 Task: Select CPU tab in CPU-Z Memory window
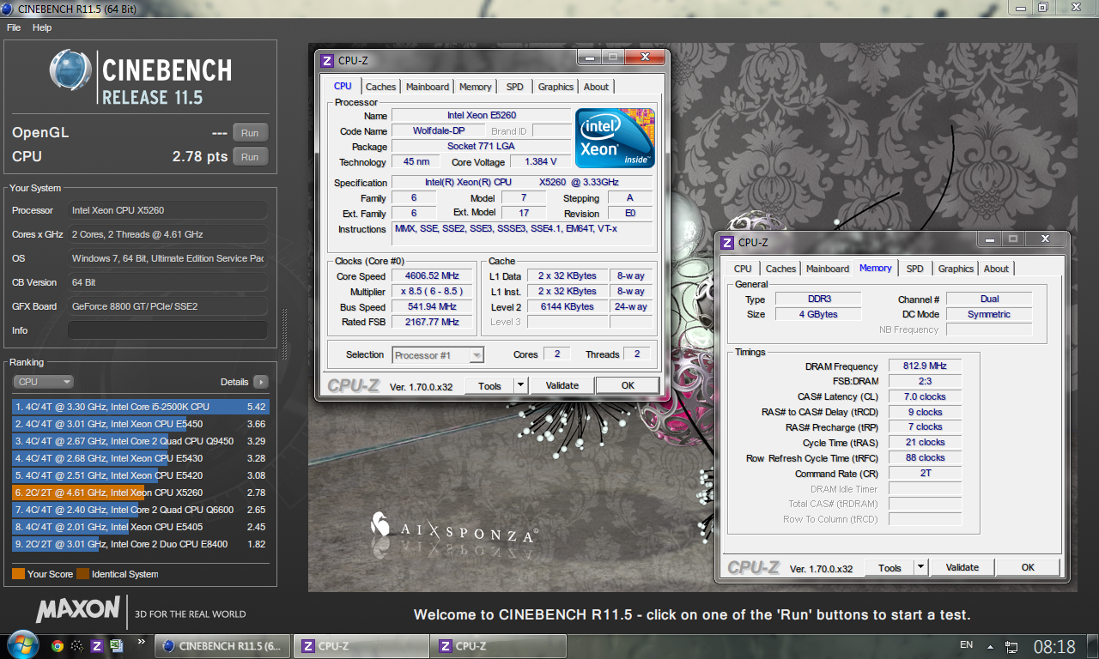coord(743,269)
